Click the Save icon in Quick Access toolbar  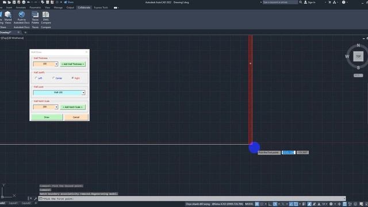14,2
